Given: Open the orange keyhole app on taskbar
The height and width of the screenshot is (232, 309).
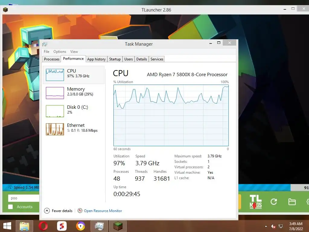Looking at the screenshot, I should [80, 226].
